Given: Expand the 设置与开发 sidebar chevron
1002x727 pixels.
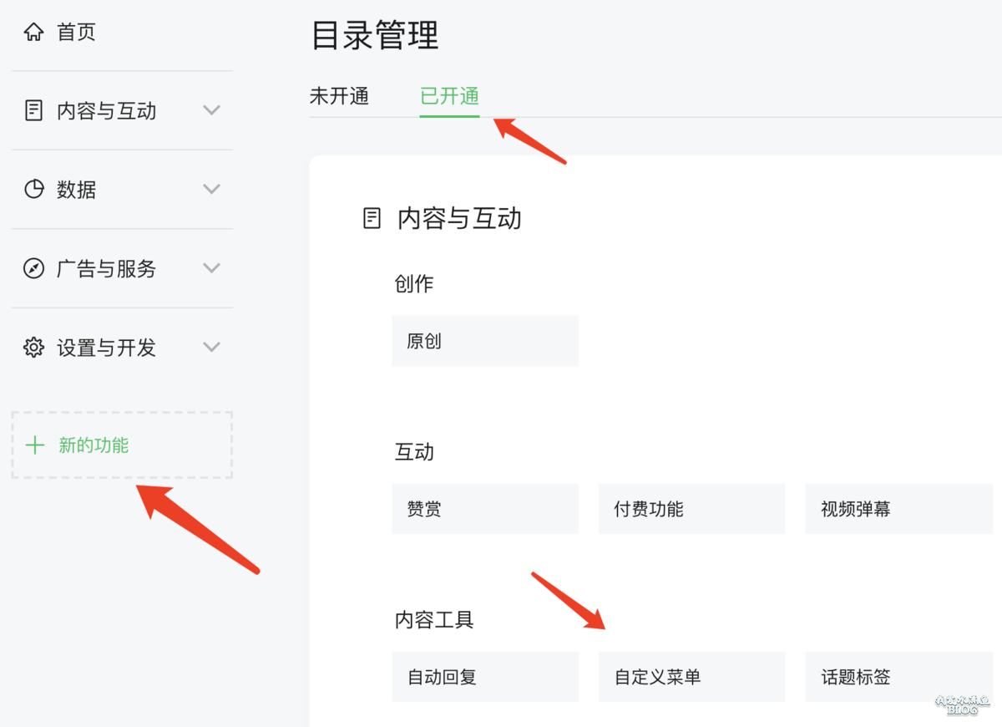Looking at the screenshot, I should tap(212, 347).
